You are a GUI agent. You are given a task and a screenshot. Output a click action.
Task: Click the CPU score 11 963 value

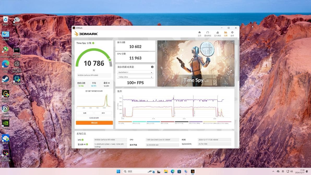(x=135, y=58)
